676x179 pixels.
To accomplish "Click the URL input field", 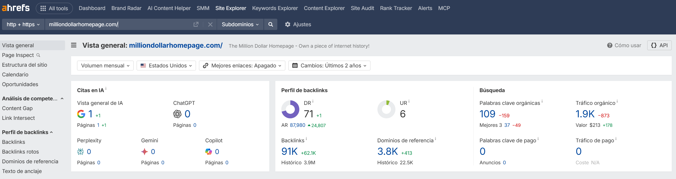I will pos(118,24).
